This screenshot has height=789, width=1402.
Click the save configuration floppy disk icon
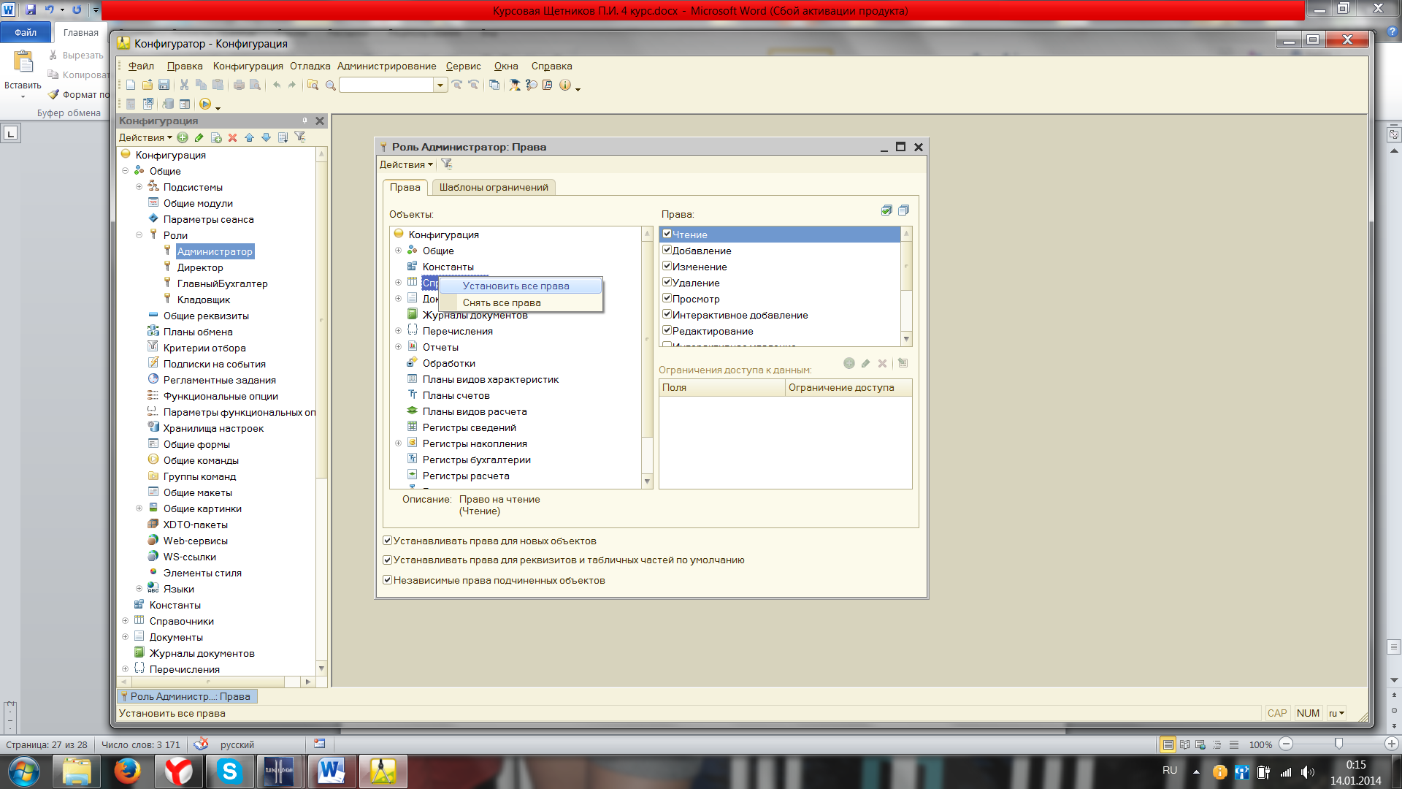(164, 85)
